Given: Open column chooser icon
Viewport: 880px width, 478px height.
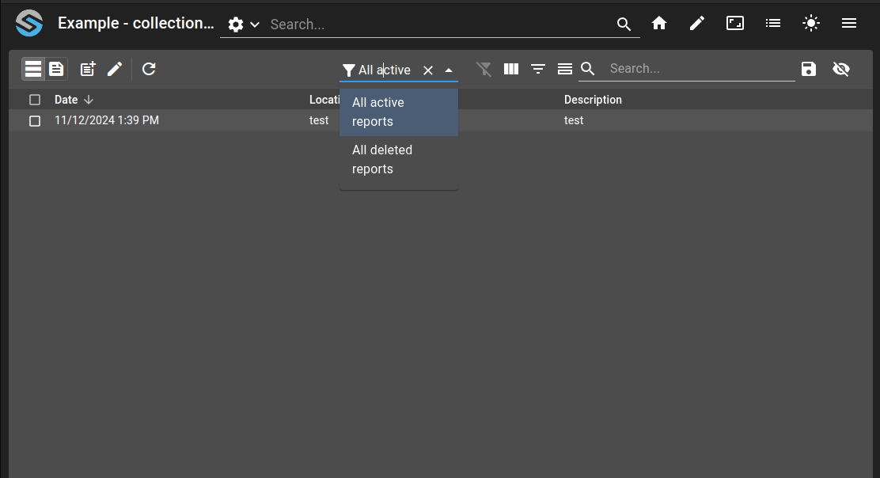Looking at the screenshot, I should pyautogui.click(x=511, y=69).
